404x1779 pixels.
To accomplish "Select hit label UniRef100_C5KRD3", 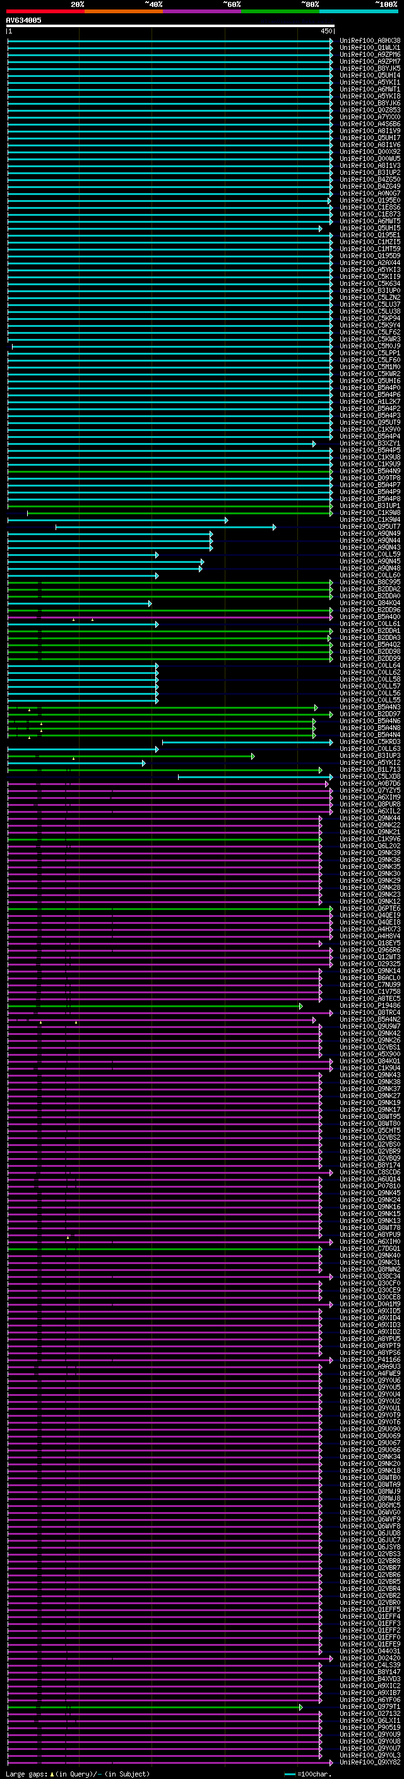I will [x=370, y=742].
